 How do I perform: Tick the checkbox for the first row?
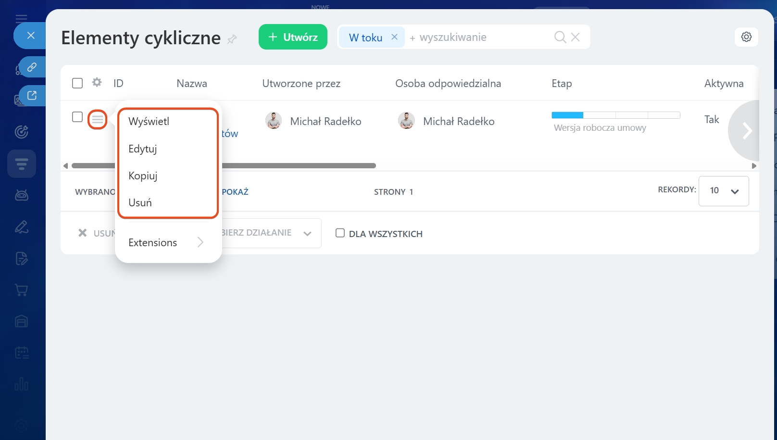pos(77,117)
